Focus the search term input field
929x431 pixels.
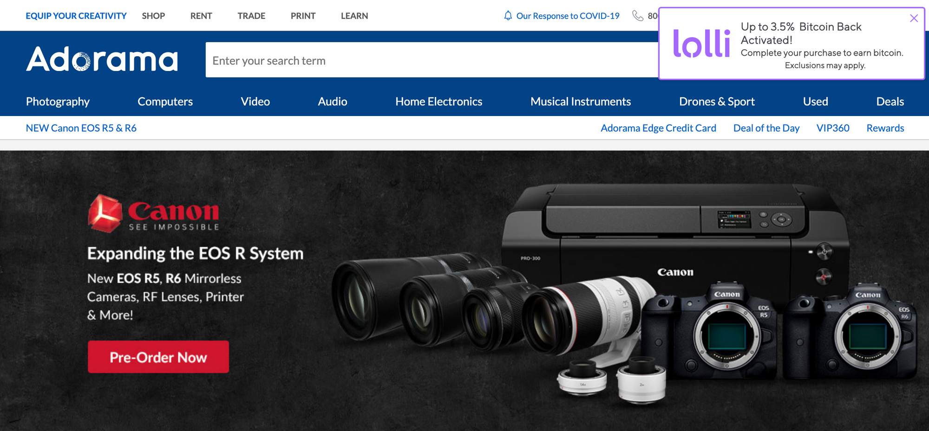coord(432,60)
